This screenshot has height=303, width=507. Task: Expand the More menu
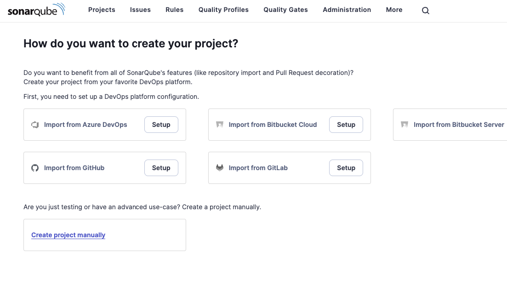tap(394, 10)
